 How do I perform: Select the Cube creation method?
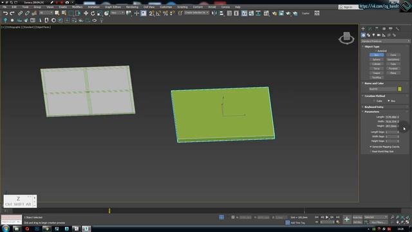click(x=374, y=101)
